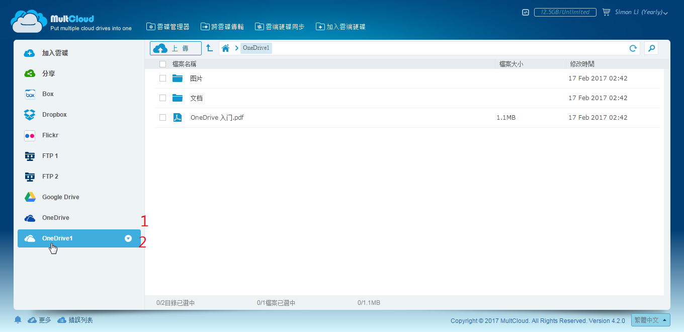Click the 文档 folder icon

pos(177,98)
